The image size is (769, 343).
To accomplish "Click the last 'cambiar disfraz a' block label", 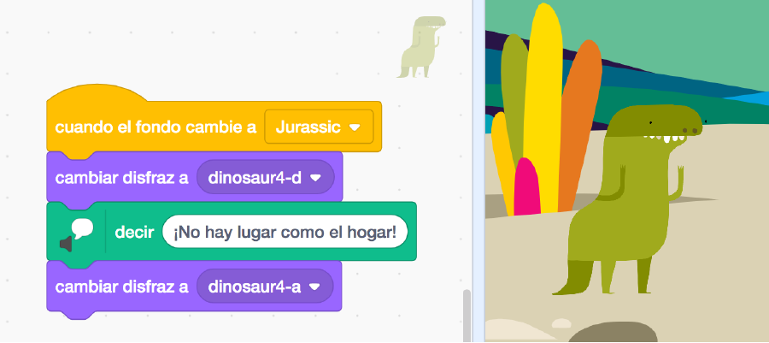I will (x=121, y=287).
